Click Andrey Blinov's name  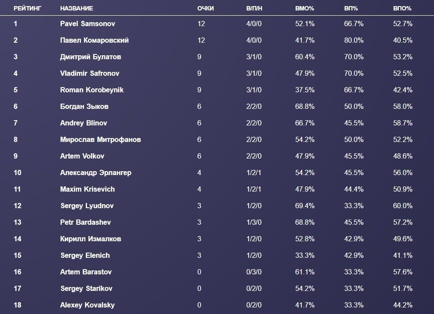click(x=84, y=123)
